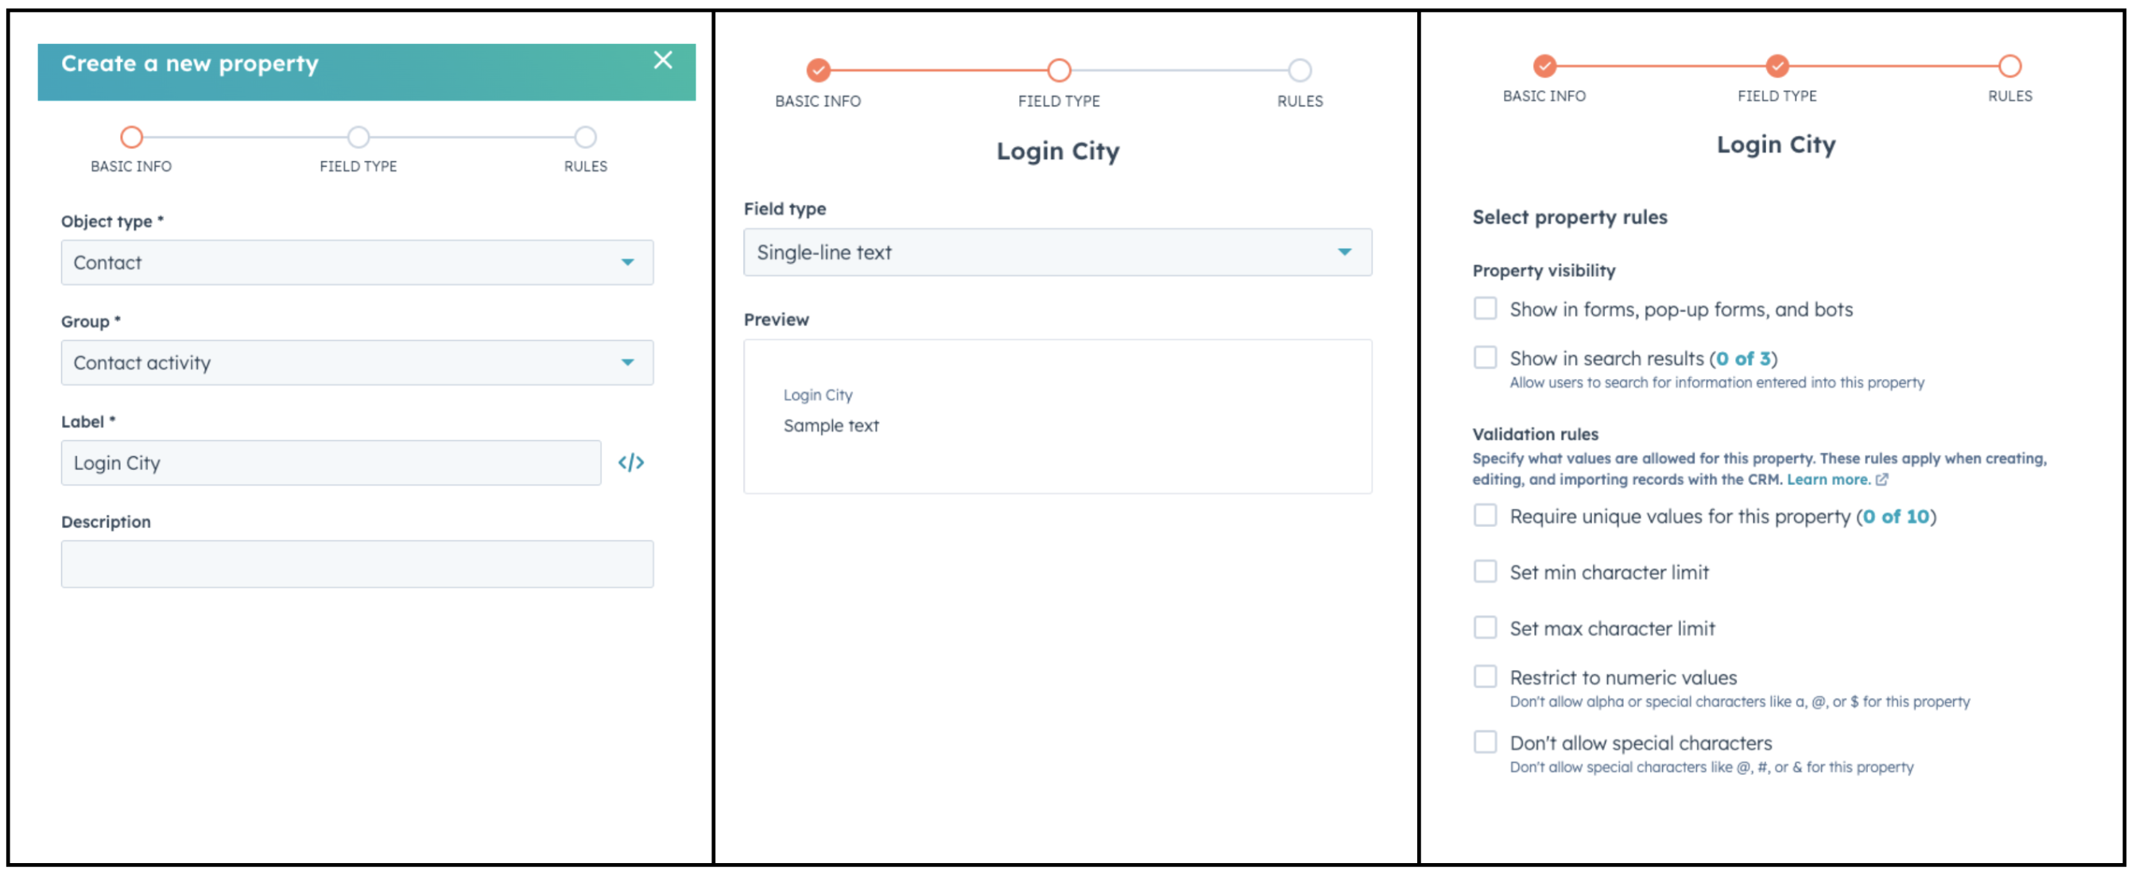Click the Field Type step circle in the left panel
The width and height of the screenshot is (2135, 879).
coord(358,137)
